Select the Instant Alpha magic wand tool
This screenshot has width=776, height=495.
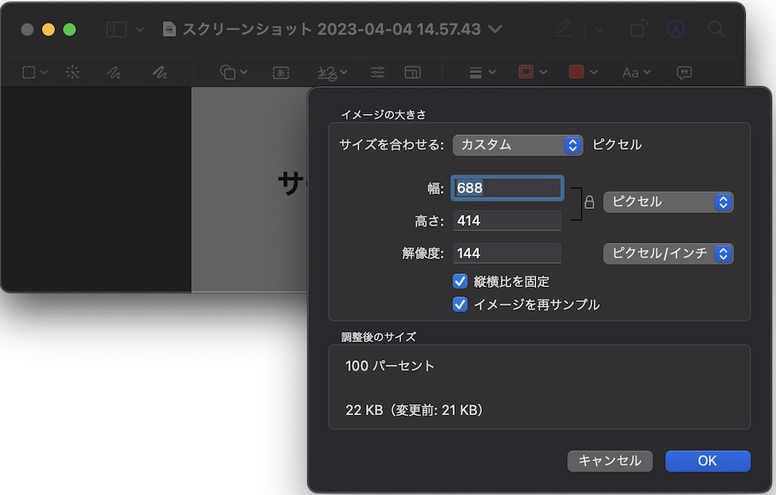click(x=73, y=72)
